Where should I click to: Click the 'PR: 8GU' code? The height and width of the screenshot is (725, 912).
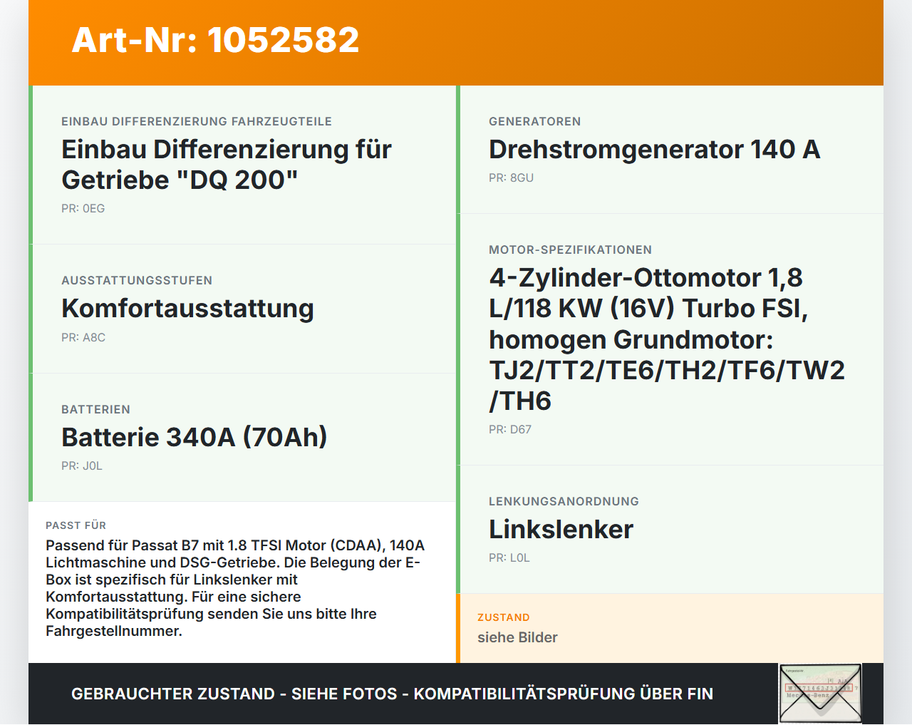tap(511, 178)
